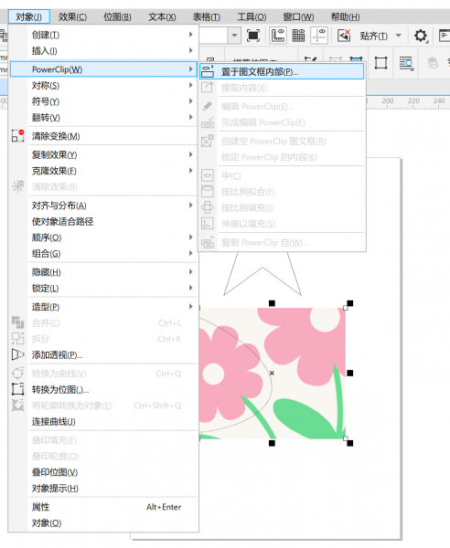The width and height of the screenshot is (450, 548).
Task: Choose 叠印位图(V)
Action: [104, 472]
